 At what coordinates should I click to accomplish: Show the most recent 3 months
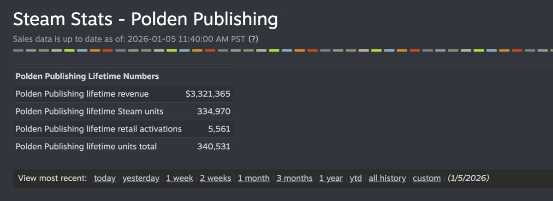click(x=294, y=178)
